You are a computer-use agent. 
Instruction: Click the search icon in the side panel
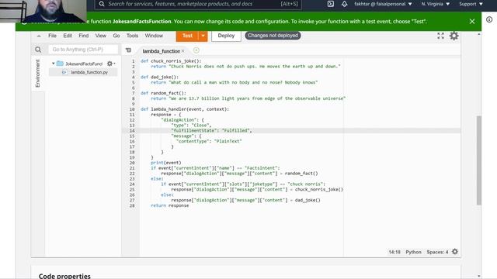click(38, 50)
